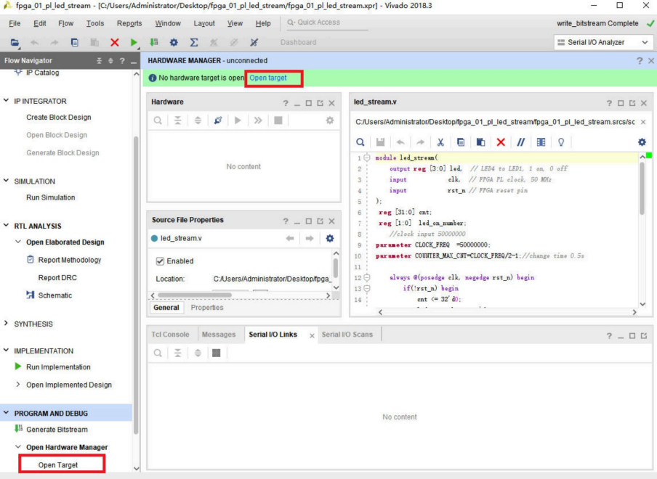Viewport: 657px width, 479px height.
Task: Uncheck the Enabled checkbox
Action: [x=161, y=261]
